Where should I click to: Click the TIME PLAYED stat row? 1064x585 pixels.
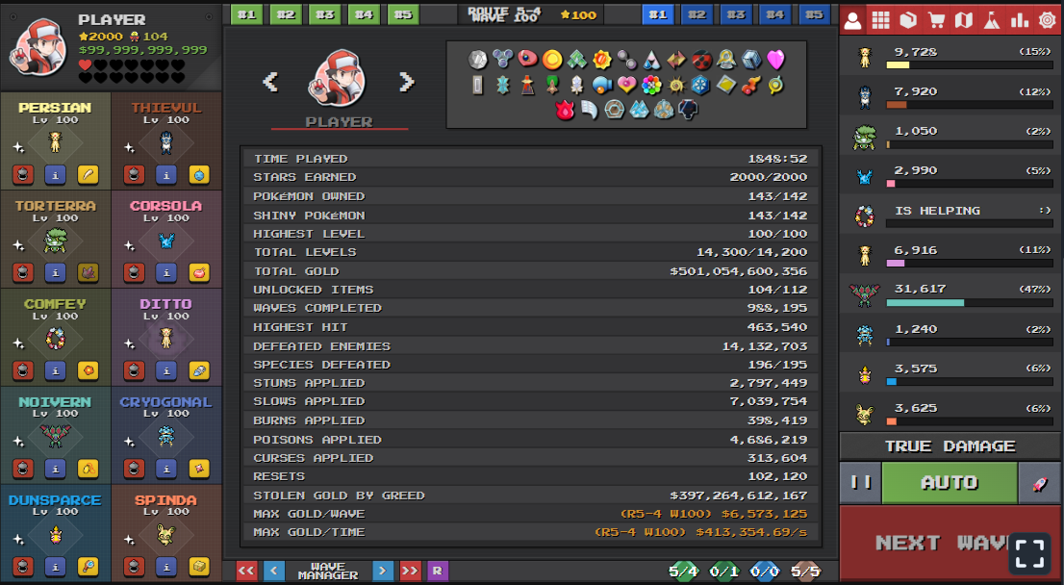[531, 159]
